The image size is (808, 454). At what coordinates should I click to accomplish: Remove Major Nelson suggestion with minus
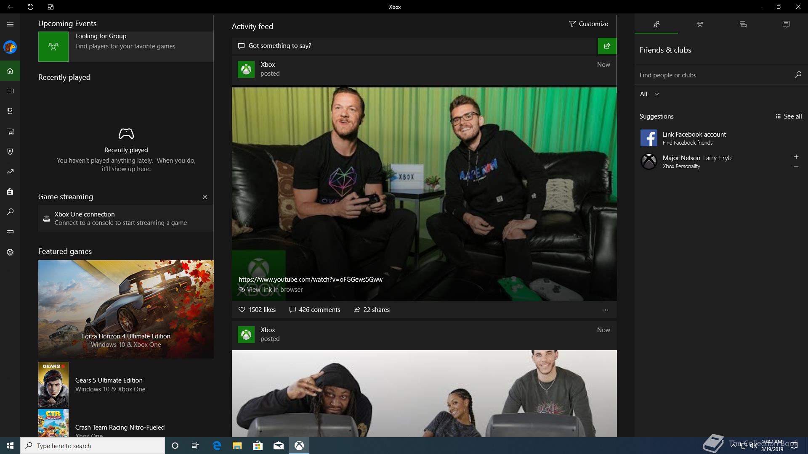pyautogui.click(x=796, y=167)
